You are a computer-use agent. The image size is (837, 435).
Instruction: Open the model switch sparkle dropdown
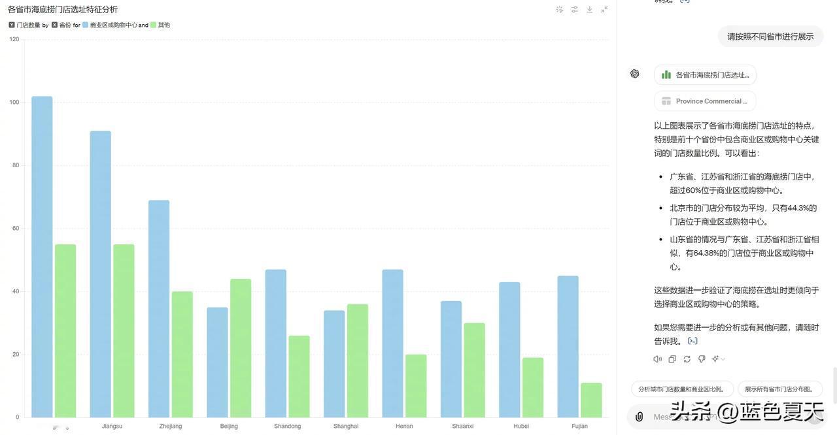click(x=718, y=359)
